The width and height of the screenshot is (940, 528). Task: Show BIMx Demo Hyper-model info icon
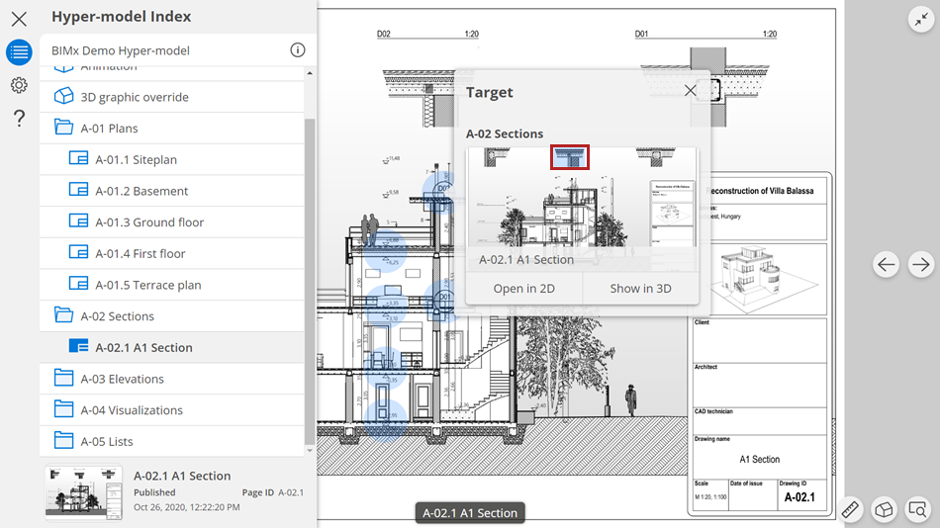coord(298,50)
